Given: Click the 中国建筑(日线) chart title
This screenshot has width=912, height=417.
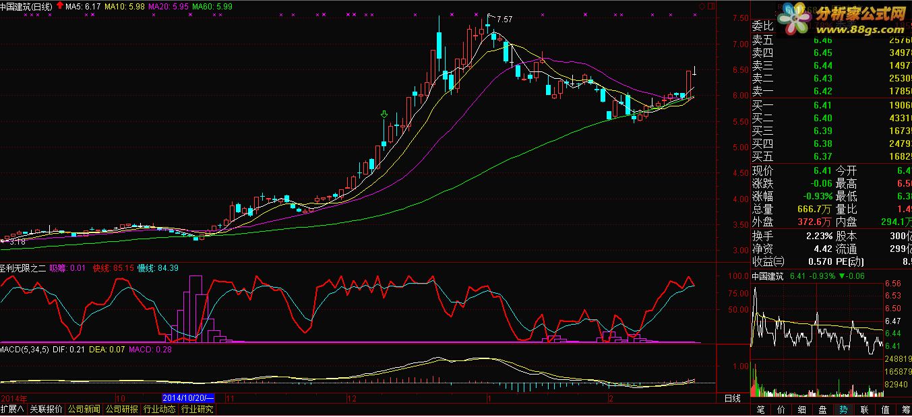Looking at the screenshot, I should coord(27,6).
